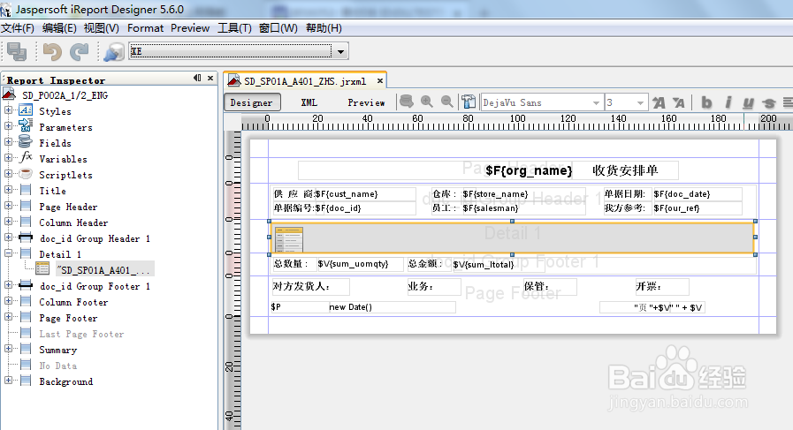Select Page Footer tree item
Viewport: 793px width, 430px height.
tap(68, 319)
